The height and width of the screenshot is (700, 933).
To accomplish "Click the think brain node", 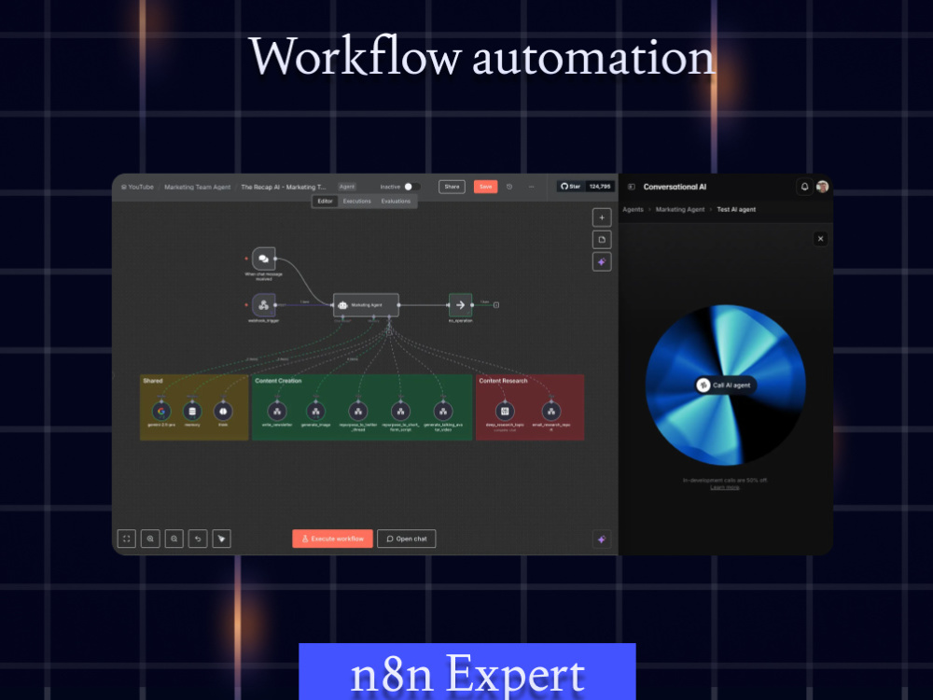I will coord(223,411).
